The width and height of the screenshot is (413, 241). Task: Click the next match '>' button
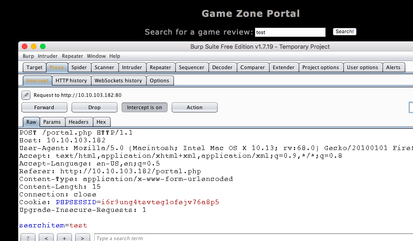[82, 238]
